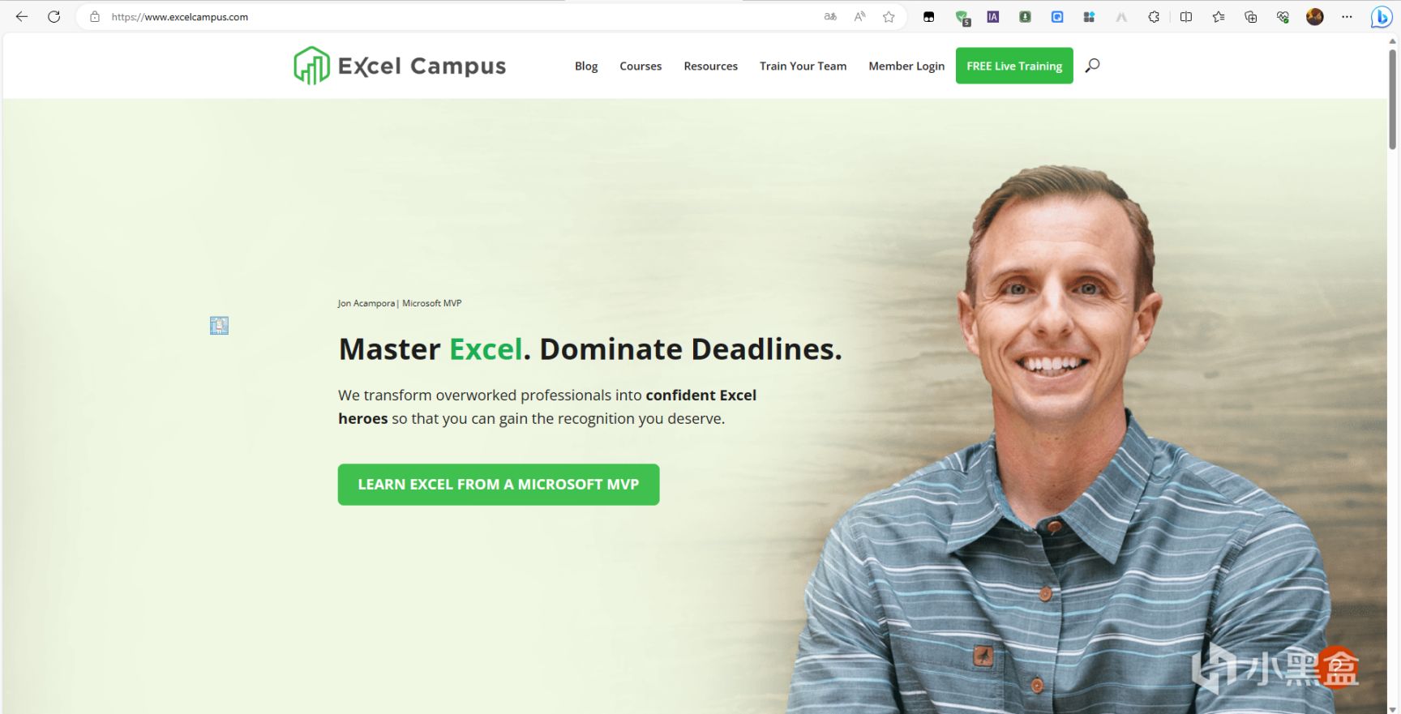Image resolution: width=1401 pixels, height=714 pixels.
Task: Expand the Resources navigation menu
Action: (710, 66)
